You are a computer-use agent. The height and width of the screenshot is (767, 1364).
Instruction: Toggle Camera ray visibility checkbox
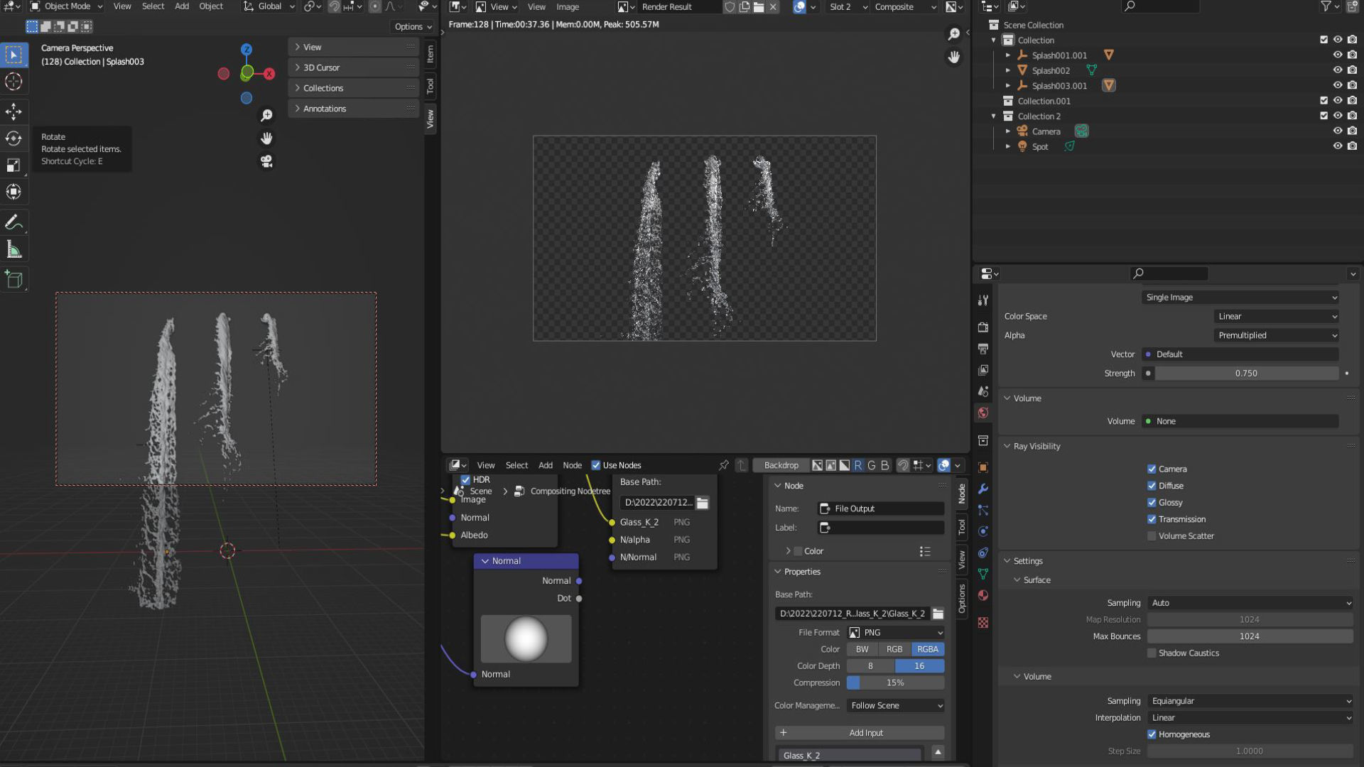[1152, 469]
